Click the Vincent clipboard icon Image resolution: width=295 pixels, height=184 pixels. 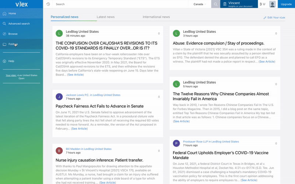coord(225,4)
